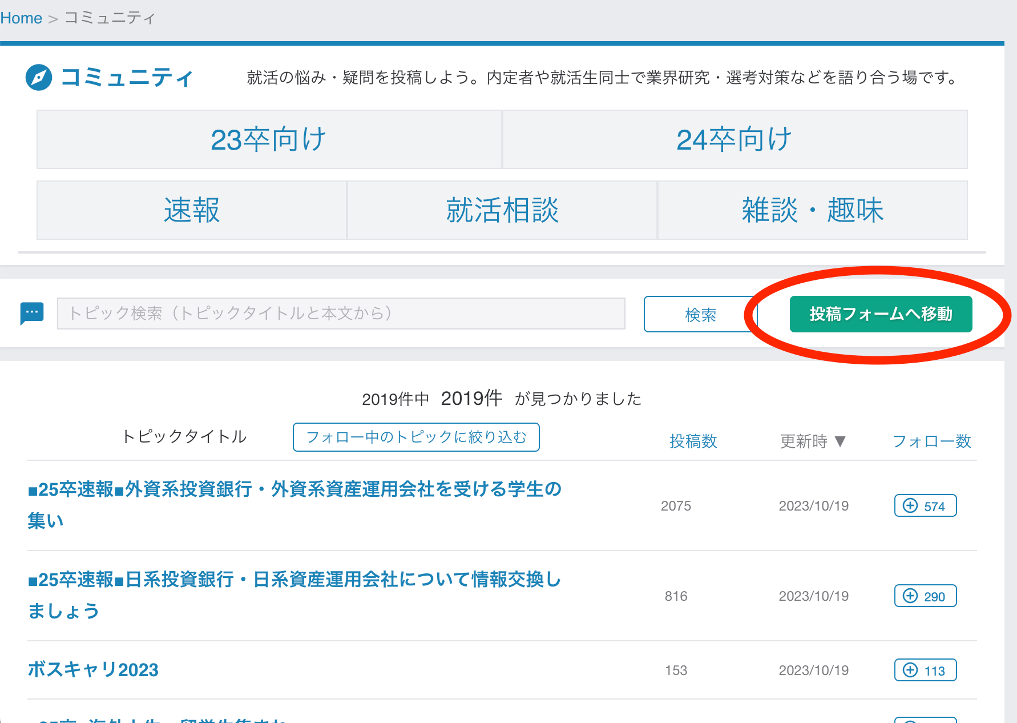
Task: Sort topics by フォロー数 column
Action: [x=931, y=441]
